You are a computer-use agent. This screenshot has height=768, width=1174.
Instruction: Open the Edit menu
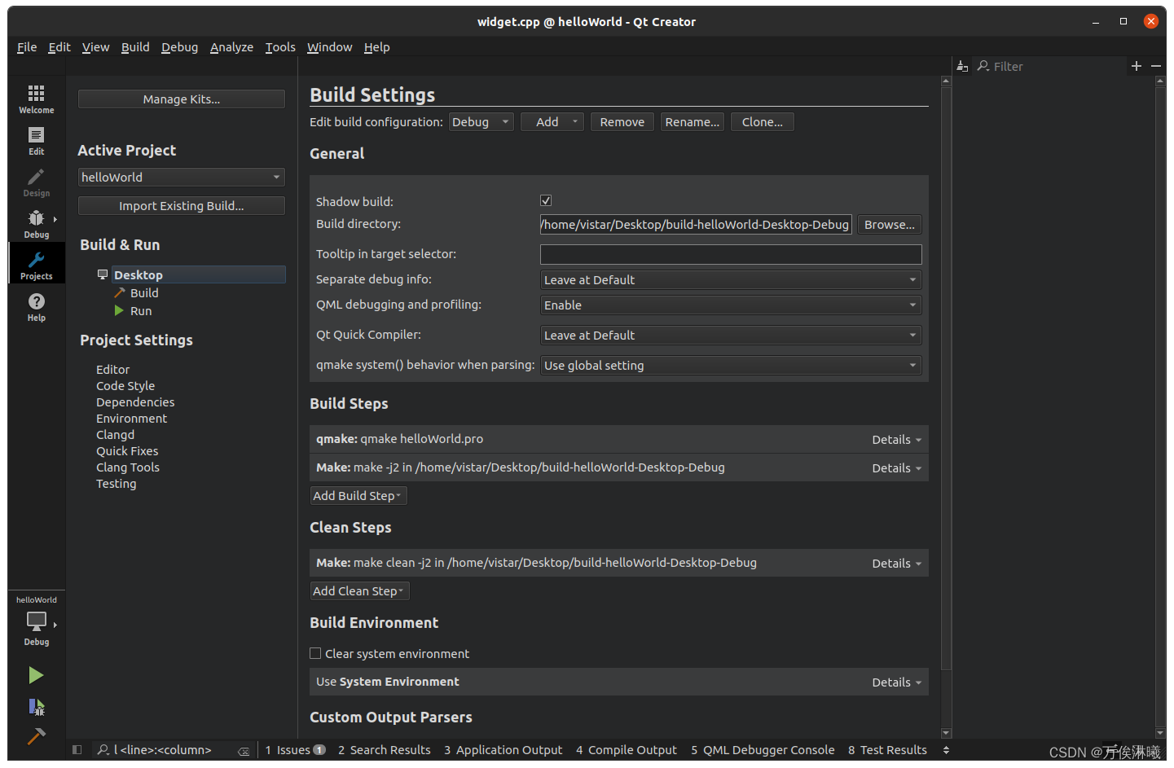pos(59,47)
